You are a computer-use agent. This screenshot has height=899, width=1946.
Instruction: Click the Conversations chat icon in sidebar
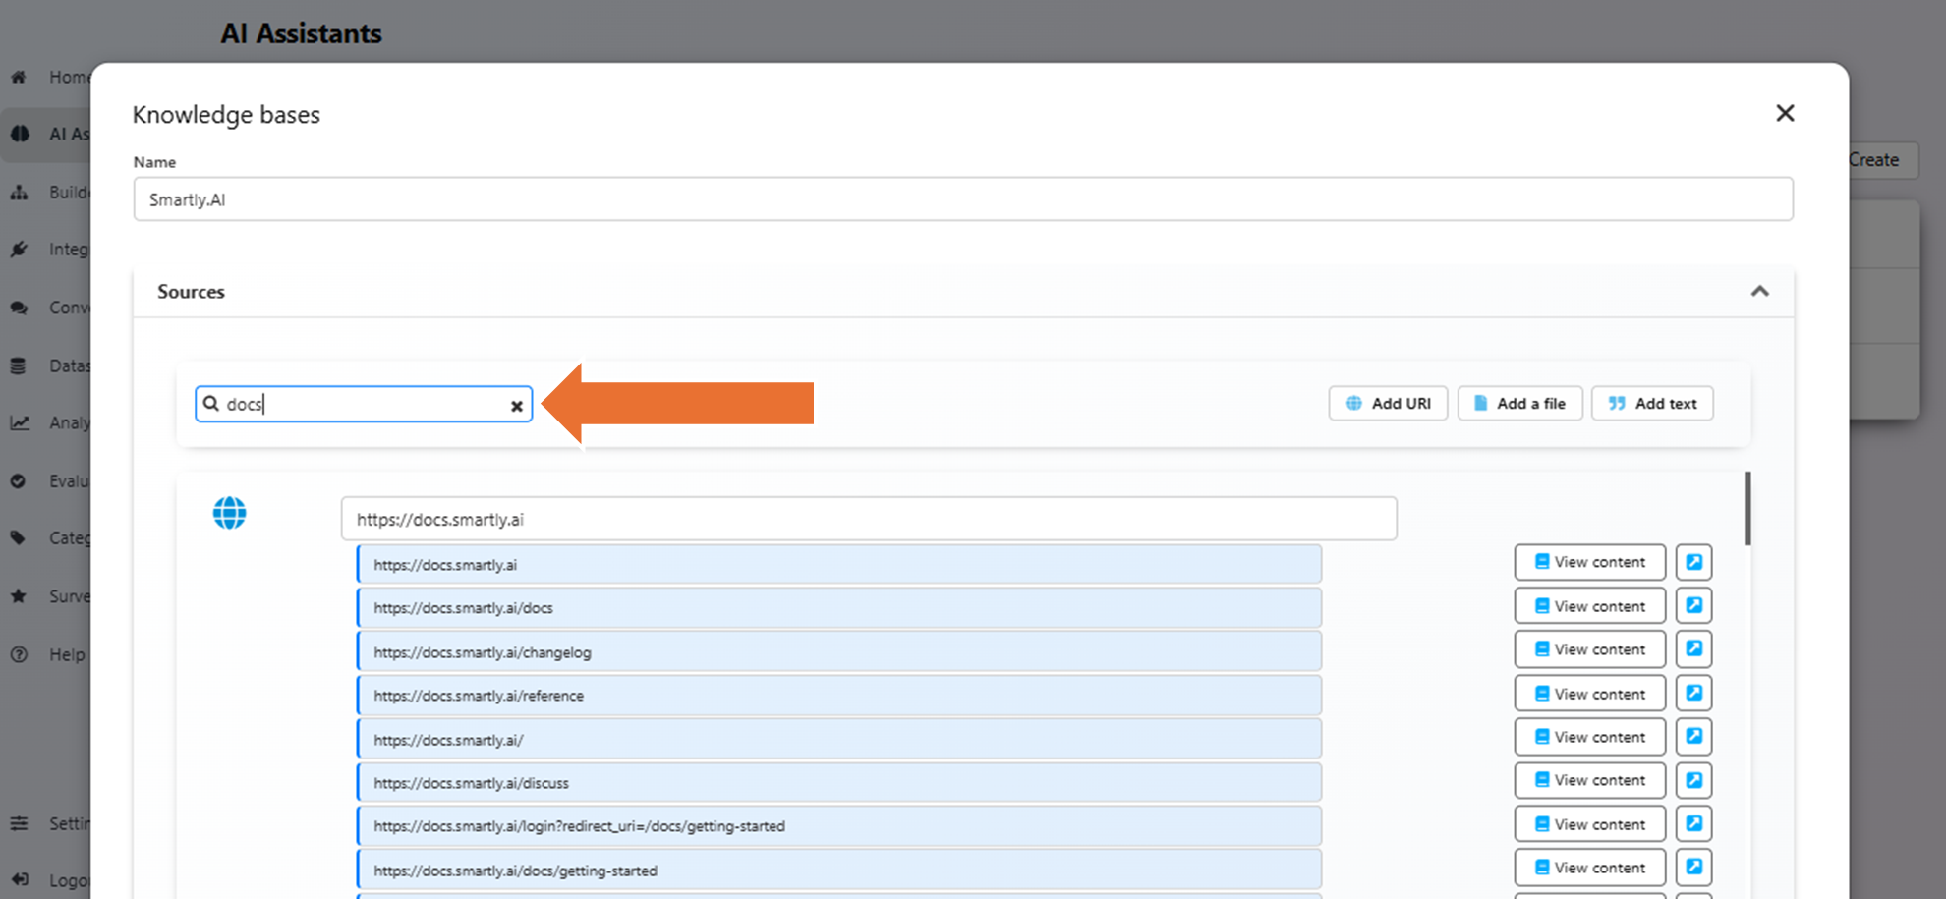(19, 308)
